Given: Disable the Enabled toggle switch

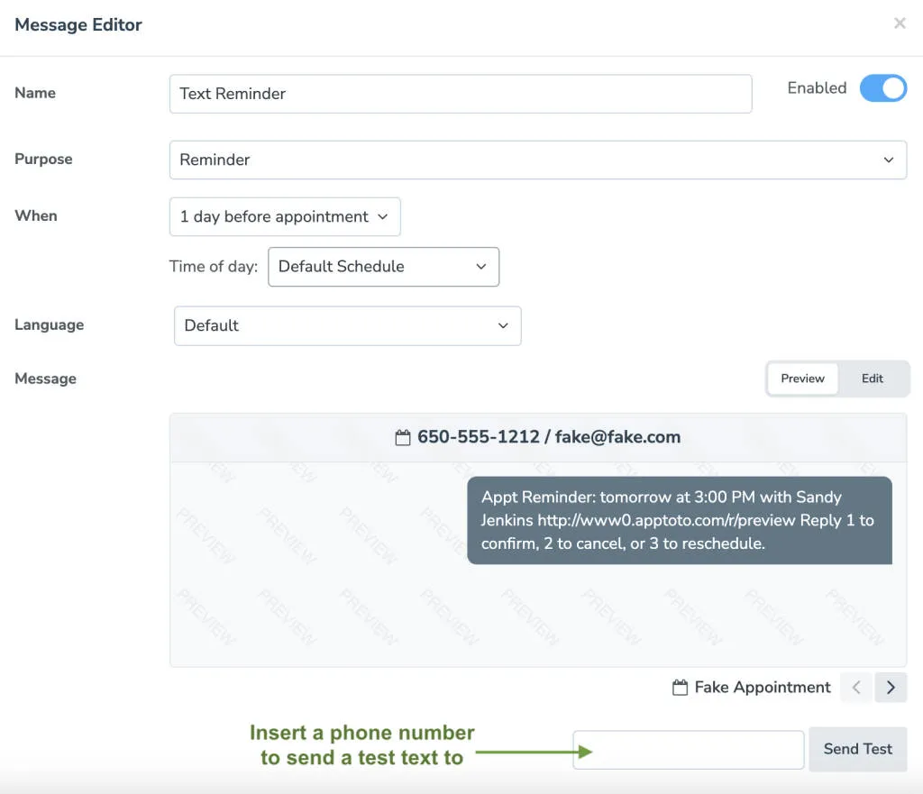Looking at the screenshot, I should 882,88.
